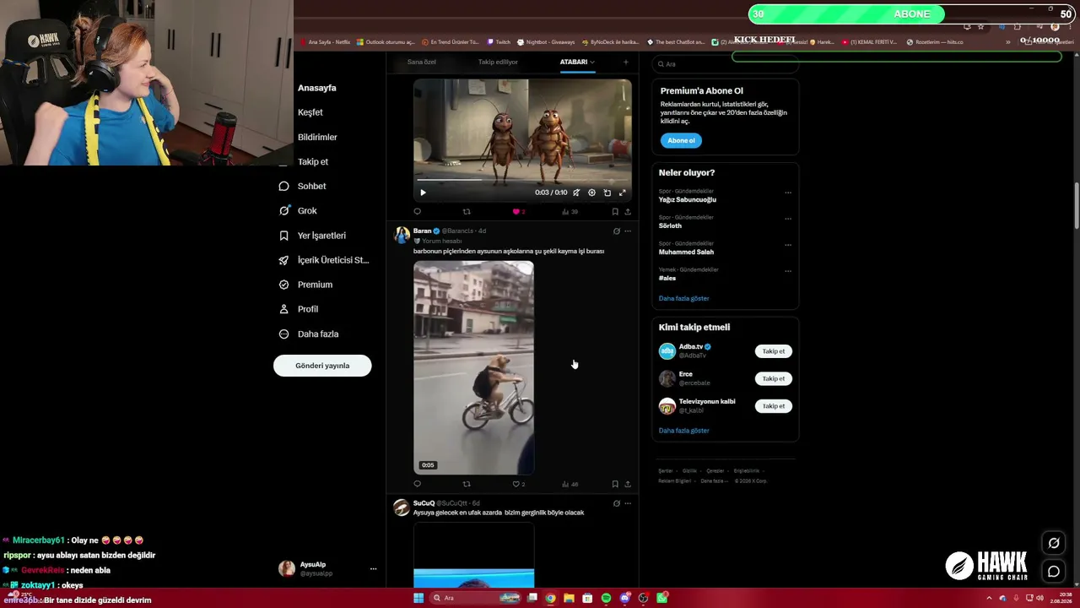Open options for Yağız Sabuncuoğlu trend

[788, 193]
